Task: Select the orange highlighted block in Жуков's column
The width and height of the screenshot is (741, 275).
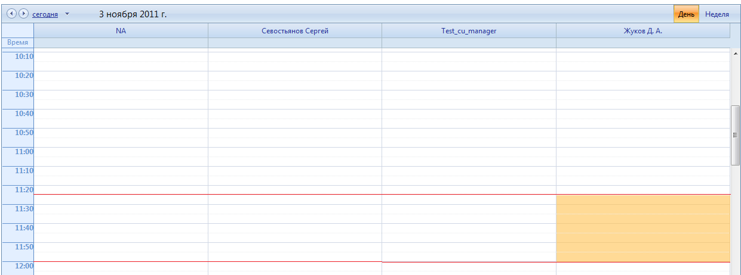Action: coord(643,228)
